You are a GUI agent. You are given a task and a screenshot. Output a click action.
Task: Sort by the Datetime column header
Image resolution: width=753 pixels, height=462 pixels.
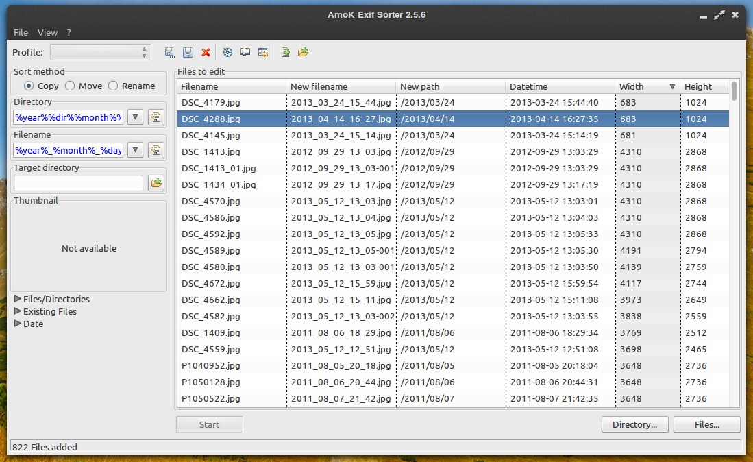coord(560,86)
